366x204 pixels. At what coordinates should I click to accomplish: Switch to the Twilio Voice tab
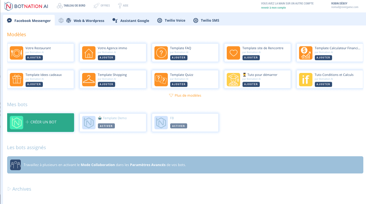point(171,20)
